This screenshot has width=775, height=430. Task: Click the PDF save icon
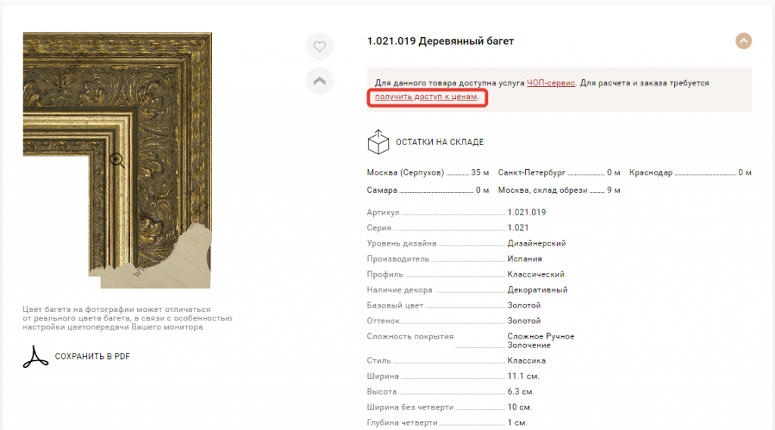(x=35, y=357)
